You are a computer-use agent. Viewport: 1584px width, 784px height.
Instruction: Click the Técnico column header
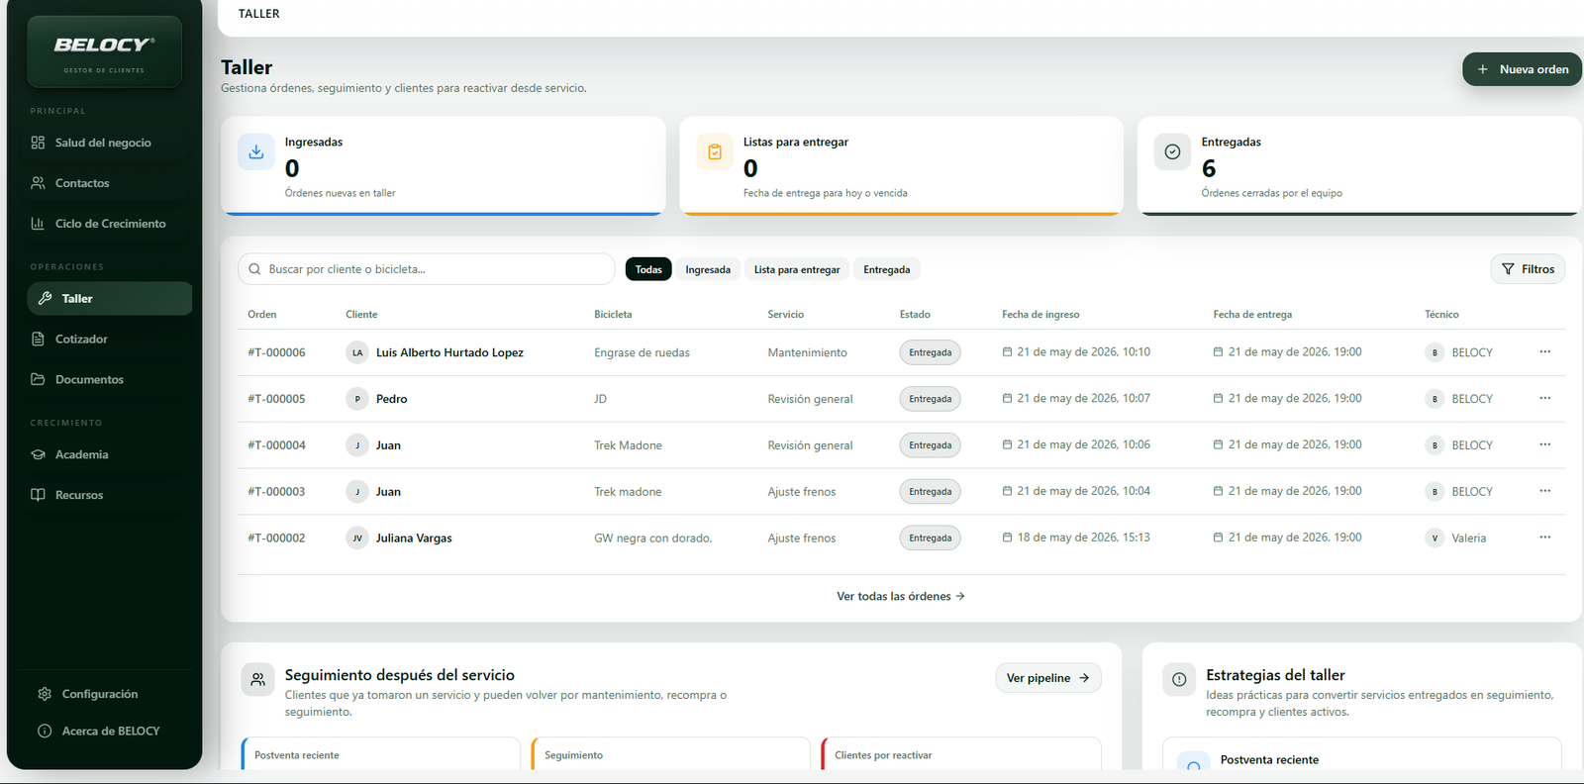(1441, 315)
